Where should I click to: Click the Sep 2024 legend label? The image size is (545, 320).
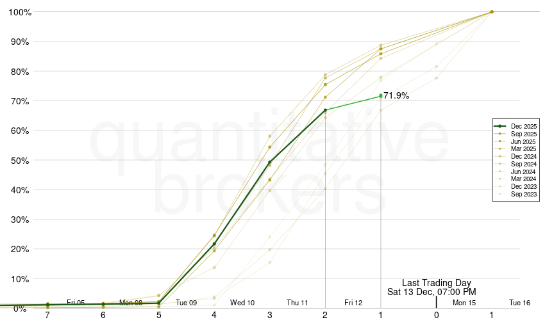523,164
